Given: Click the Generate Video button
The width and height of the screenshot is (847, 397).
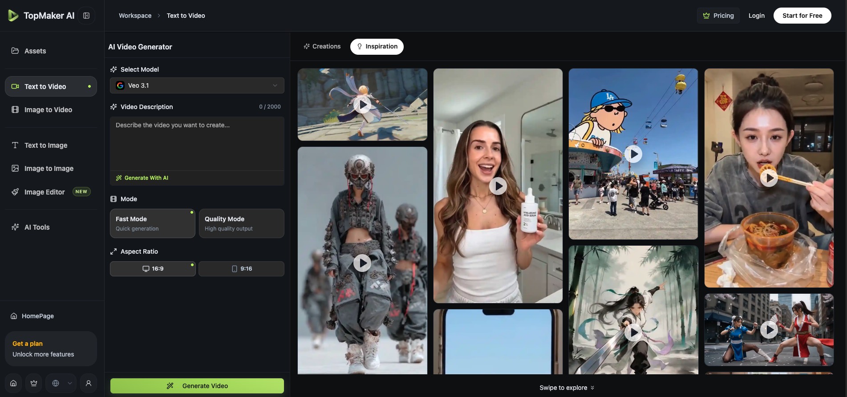Looking at the screenshot, I should click(x=197, y=386).
